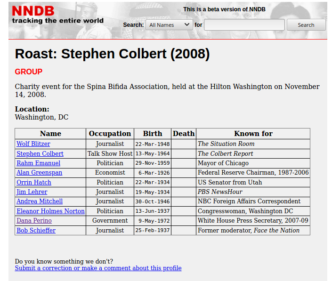Image resolution: width=332 pixels, height=281 pixels.
Task: Click the Death column header
Action: coord(184,134)
